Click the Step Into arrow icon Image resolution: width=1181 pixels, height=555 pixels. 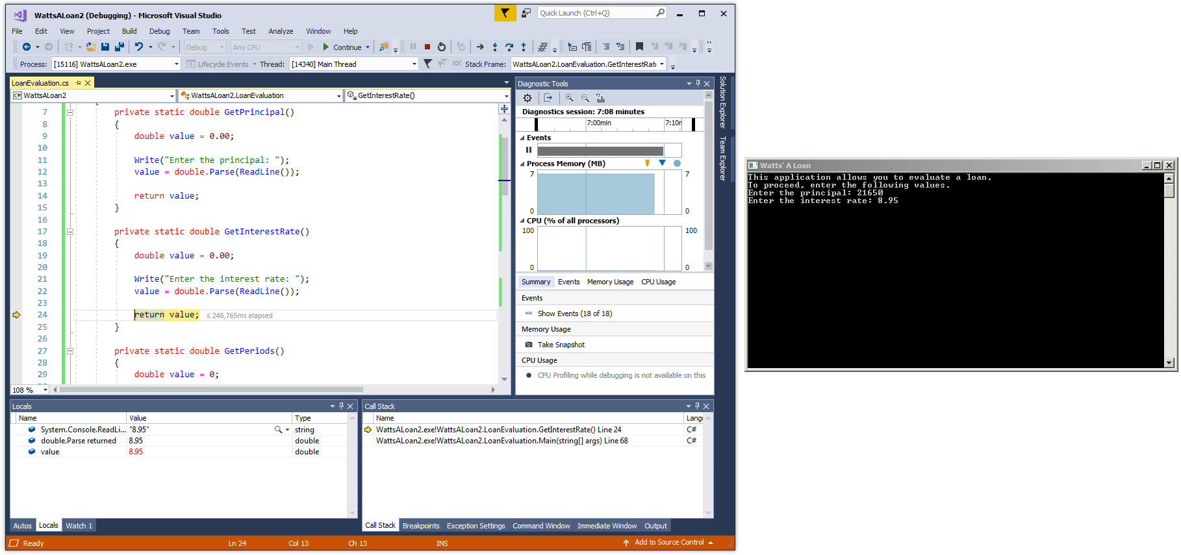495,47
